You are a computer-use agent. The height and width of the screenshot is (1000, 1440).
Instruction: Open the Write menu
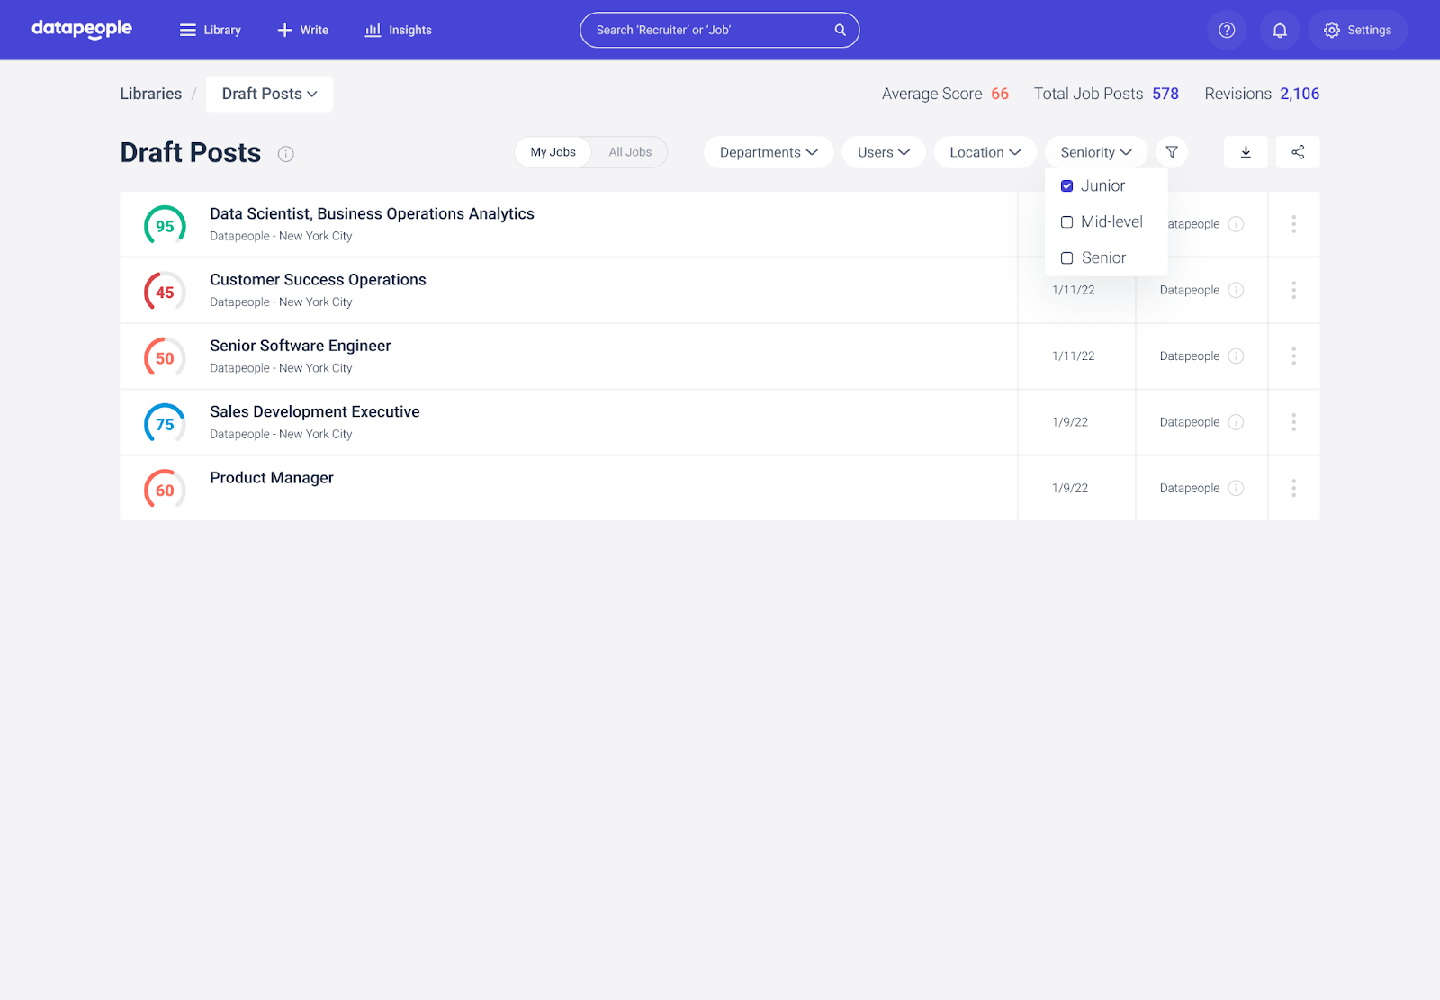(x=302, y=30)
